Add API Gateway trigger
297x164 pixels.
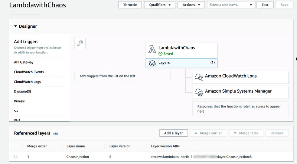(24, 62)
